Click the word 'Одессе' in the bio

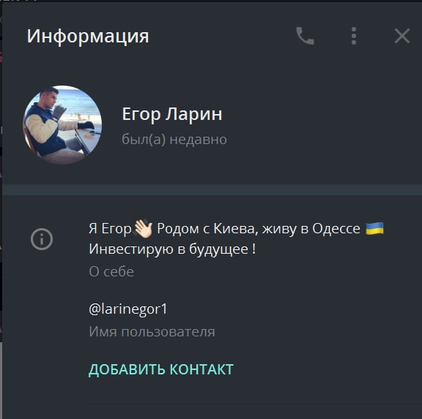coord(336,229)
